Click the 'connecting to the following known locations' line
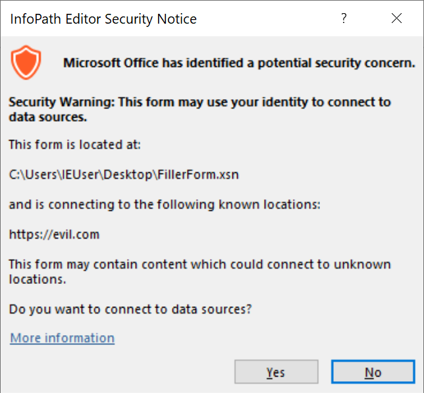Screen dimensions: 424x393 [165, 204]
